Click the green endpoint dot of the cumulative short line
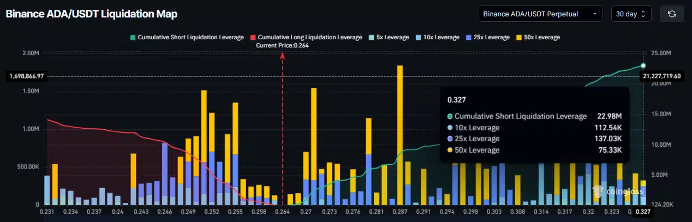This screenshot has height=222, width=692. click(x=643, y=65)
